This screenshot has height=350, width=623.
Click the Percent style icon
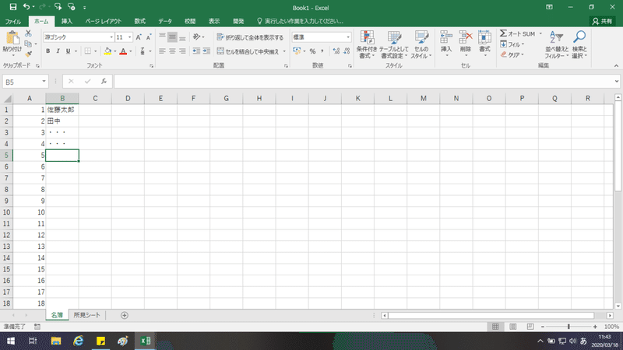(313, 51)
